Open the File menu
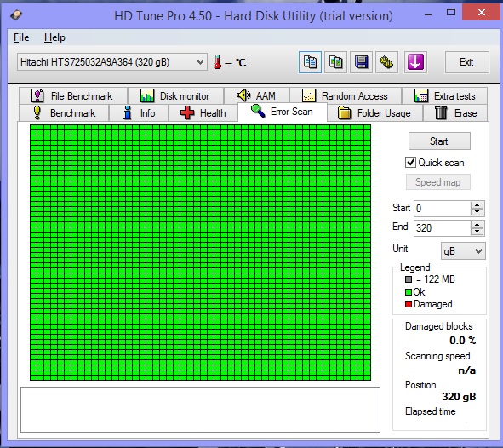This screenshot has height=448, width=503. pos(21,37)
